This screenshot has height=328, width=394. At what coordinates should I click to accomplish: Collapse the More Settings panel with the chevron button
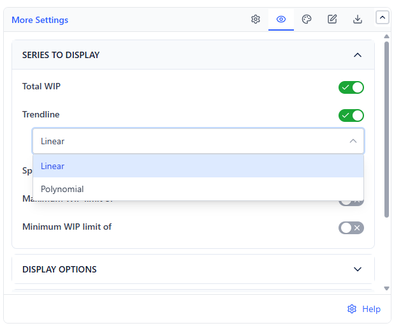pyautogui.click(x=382, y=17)
